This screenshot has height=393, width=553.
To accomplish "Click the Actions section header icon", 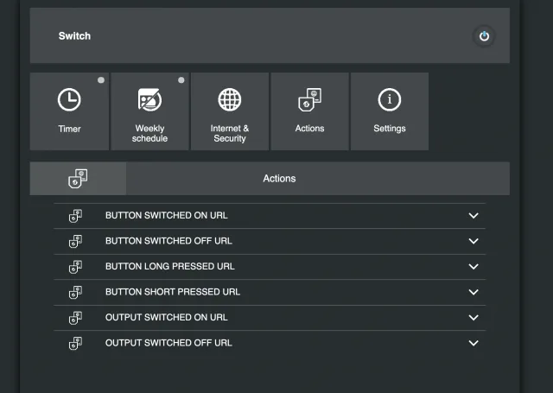I will (x=78, y=179).
